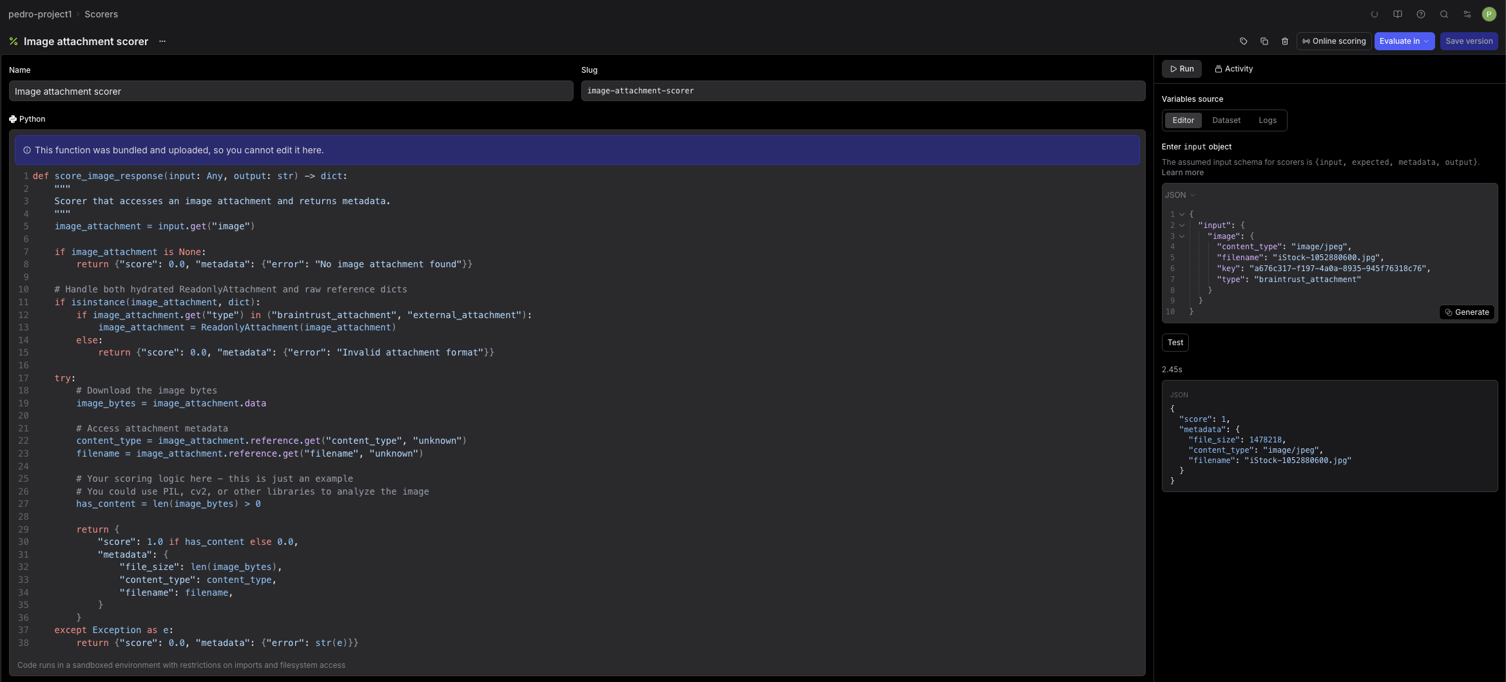The height and width of the screenshot is (682, 1506).
Task: Click the Slug input field
Action: click(862, 91)
